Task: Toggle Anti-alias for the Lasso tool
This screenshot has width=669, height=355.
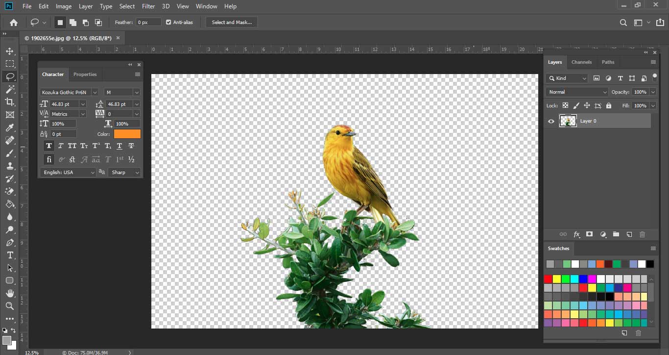Action: 167,22
